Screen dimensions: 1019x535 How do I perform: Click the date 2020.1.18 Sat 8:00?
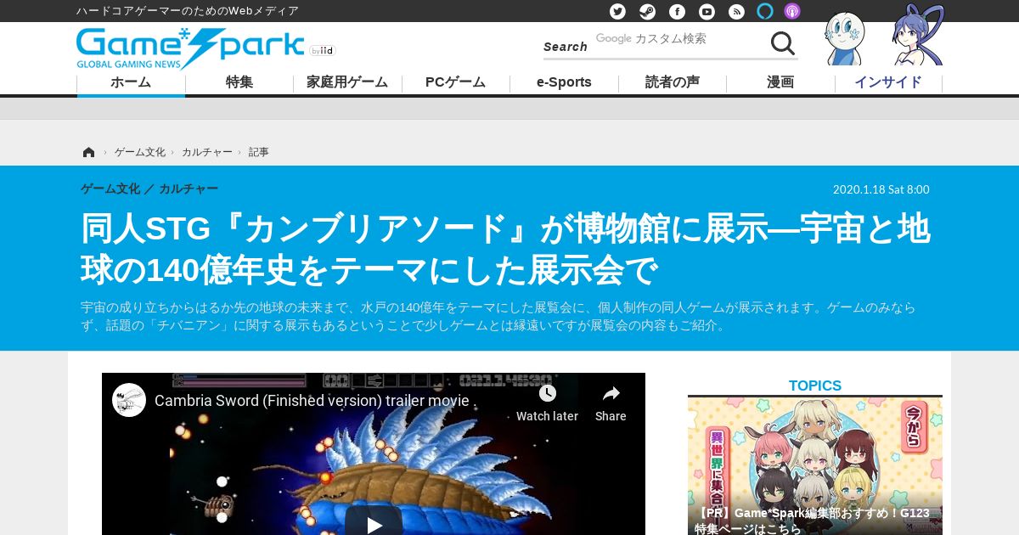[x=881, y=189]
